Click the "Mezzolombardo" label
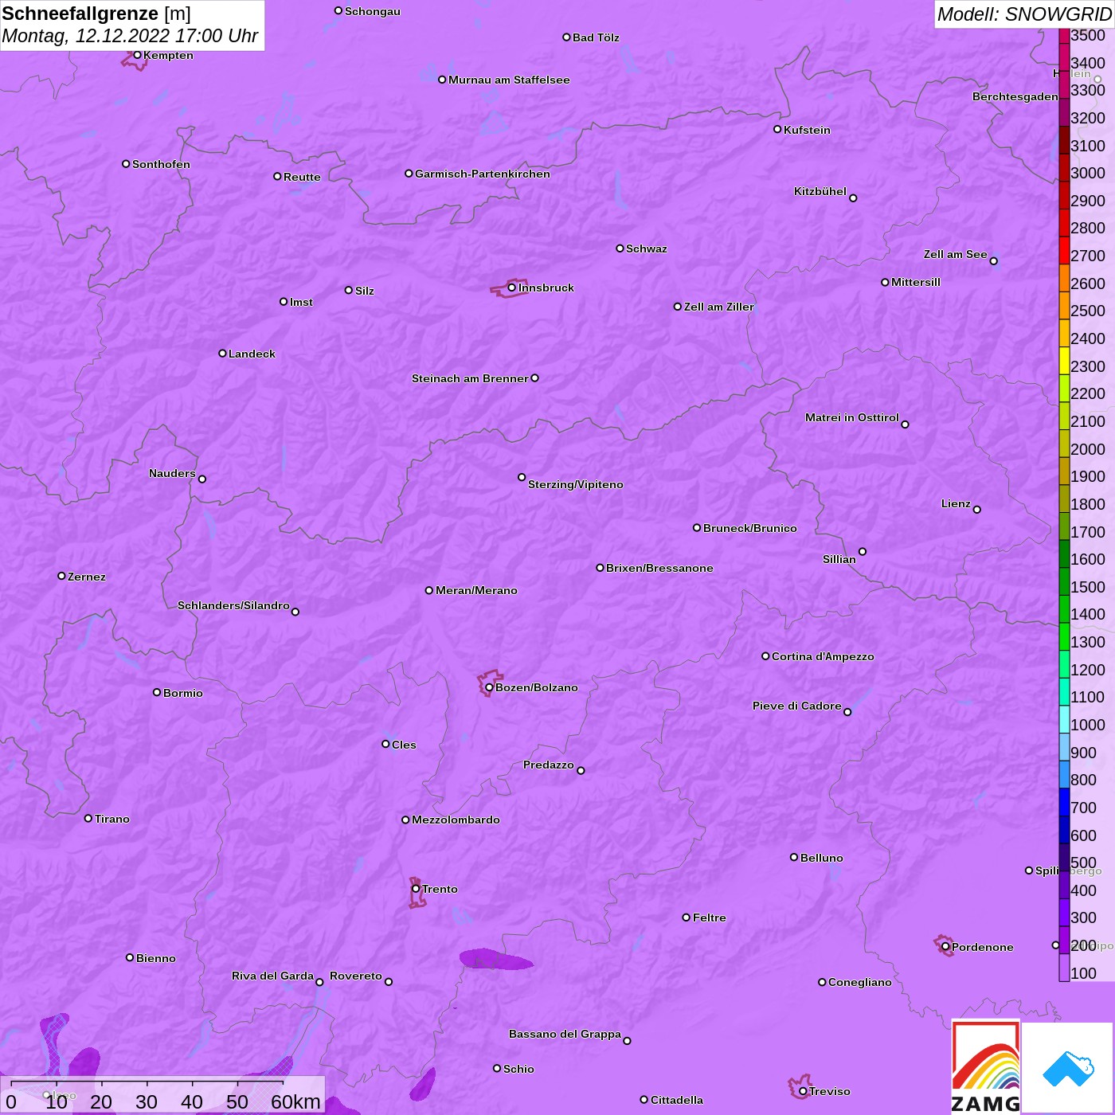 tap(456, 820)
